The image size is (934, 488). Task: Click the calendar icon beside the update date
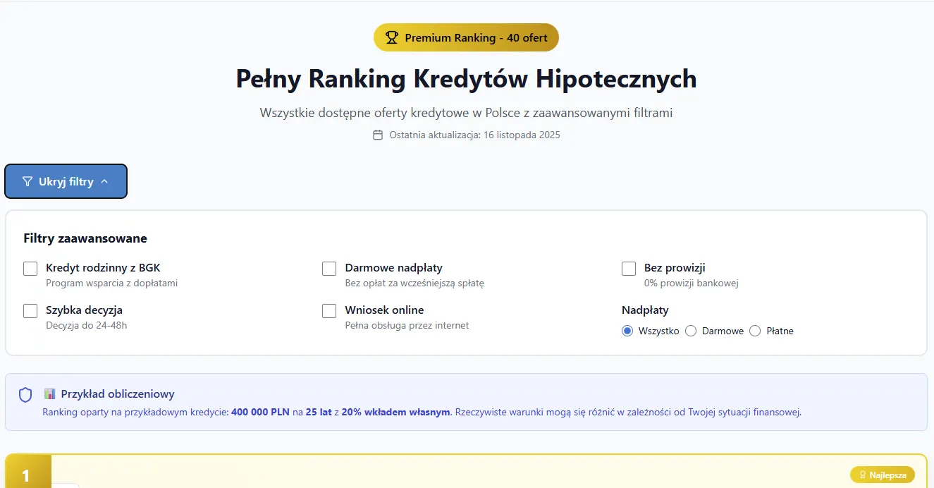pos(377,135)
